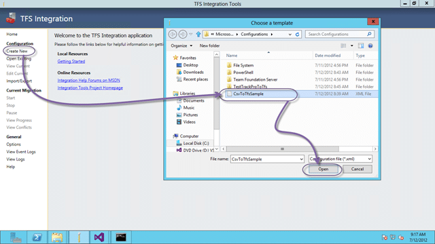
Task: Go to Home in the sidebar
Action: pyautogui.click(x=12, y=35)
